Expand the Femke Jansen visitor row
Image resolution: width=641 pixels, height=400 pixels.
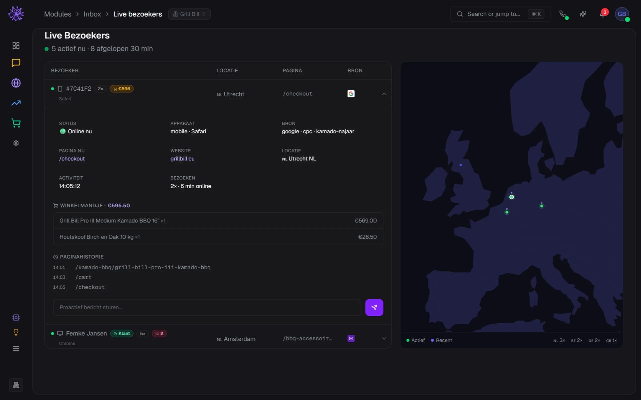point(384,338)
